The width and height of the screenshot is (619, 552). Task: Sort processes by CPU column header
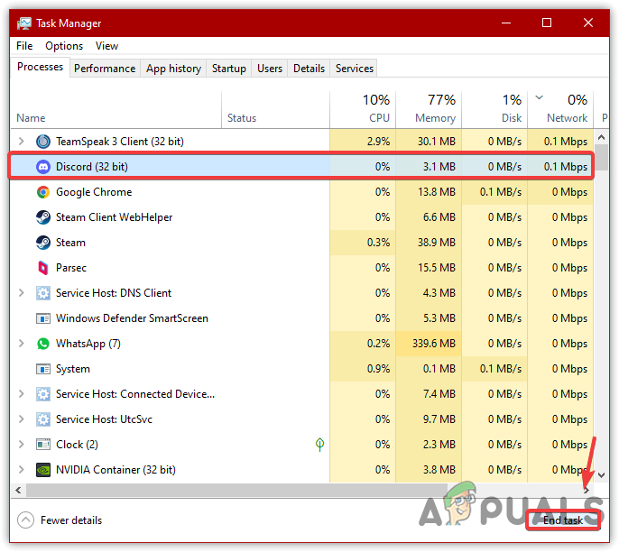pyautogui.click(x=363, y=110)
